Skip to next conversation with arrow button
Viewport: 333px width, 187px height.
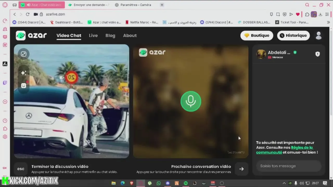(241, 169)
